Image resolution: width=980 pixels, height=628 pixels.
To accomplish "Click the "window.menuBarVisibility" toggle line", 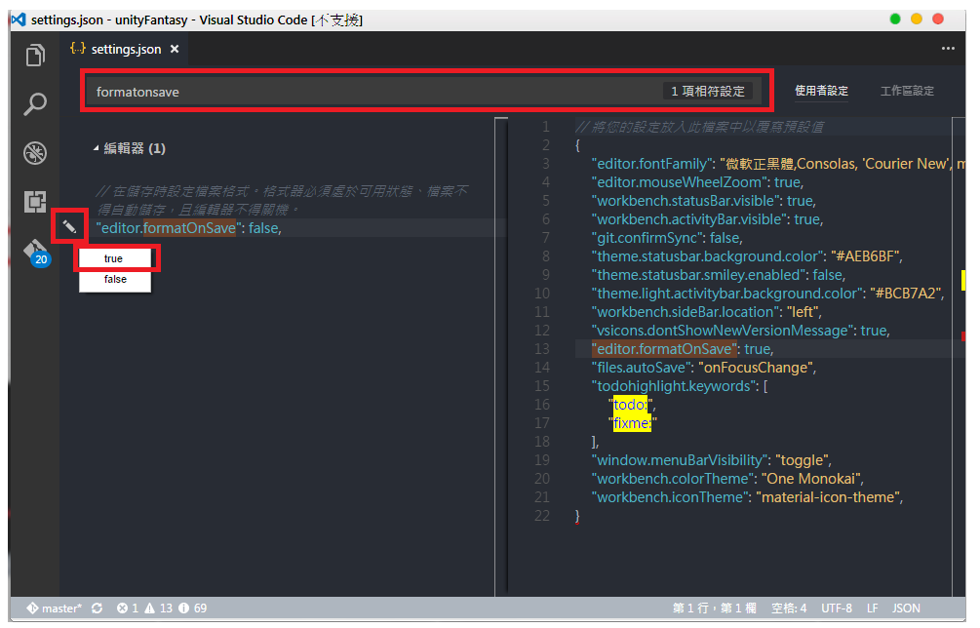I will coord(711,460).
